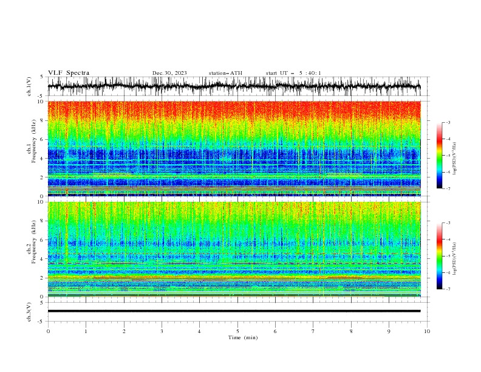Click the 'Time (min)' axis label
The height and width of the screenshot is (372, 481).
[x=243, y=337]
